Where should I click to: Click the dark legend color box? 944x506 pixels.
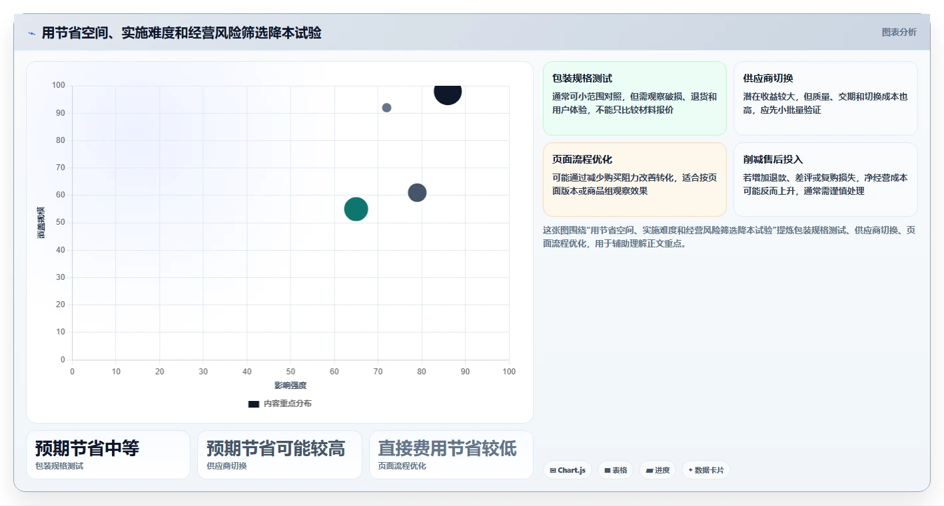[x=254, y=404]
